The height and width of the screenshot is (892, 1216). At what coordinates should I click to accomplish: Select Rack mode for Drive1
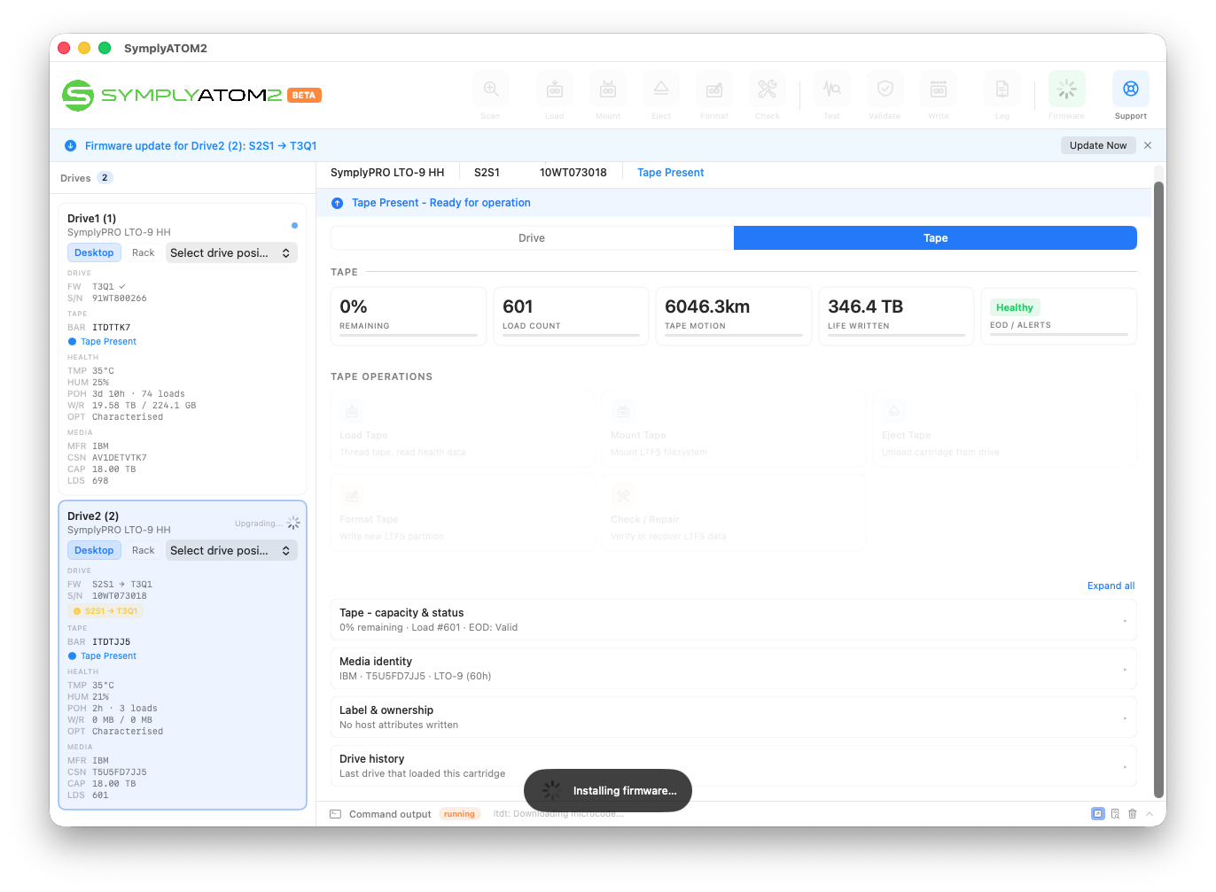pyautogui.click(x=143, y=253)
